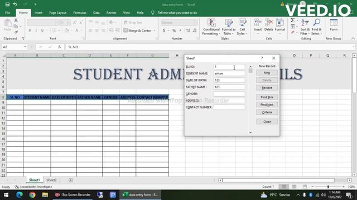357x200 pixels.
Task: Open the Page Layout tab
Action: (58, 13)
